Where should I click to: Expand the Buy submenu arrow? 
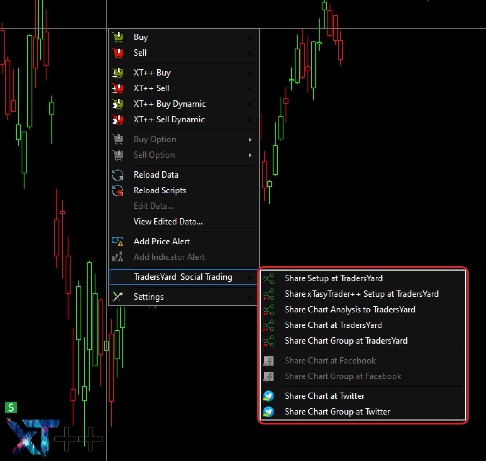[250, 37]
